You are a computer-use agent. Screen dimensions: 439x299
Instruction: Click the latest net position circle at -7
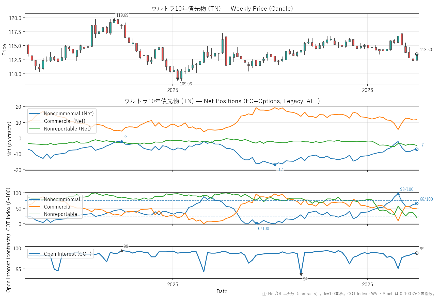[417, 149]
